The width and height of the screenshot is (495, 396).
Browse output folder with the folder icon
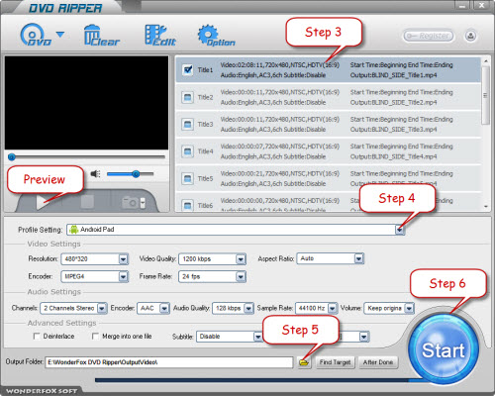click(x=304, y=362)
